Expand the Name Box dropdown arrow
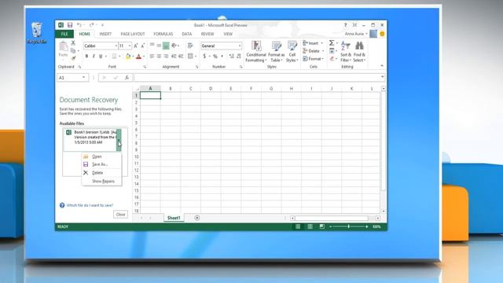Screen dimensions: 503x283 (x=84, y=78)
